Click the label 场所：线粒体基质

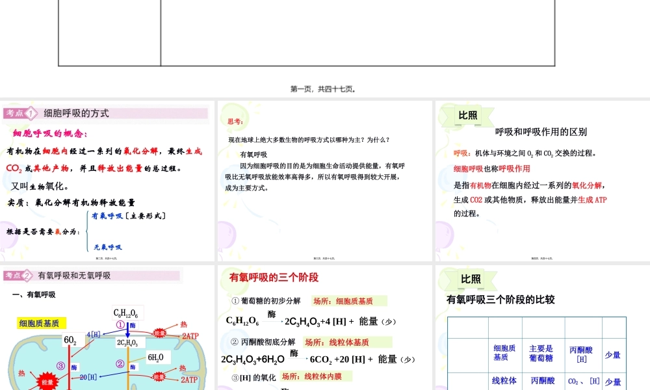tap(347, 343)
